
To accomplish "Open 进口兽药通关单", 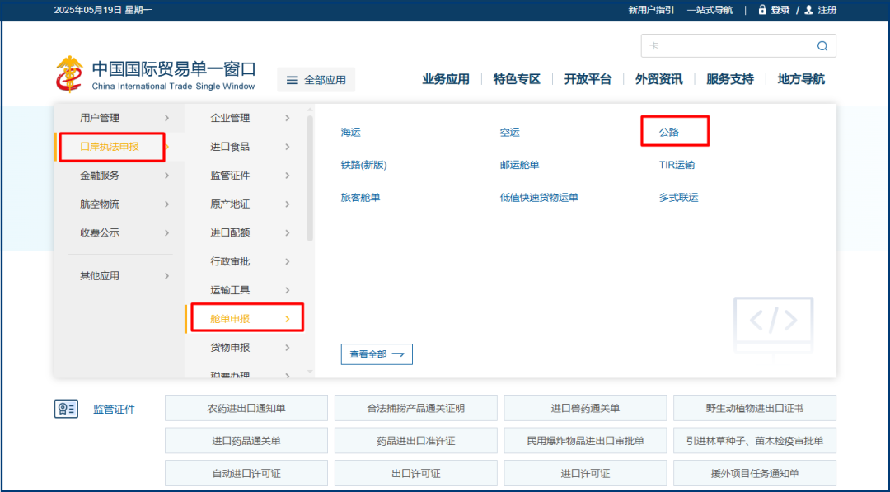I will pos(585,408).
